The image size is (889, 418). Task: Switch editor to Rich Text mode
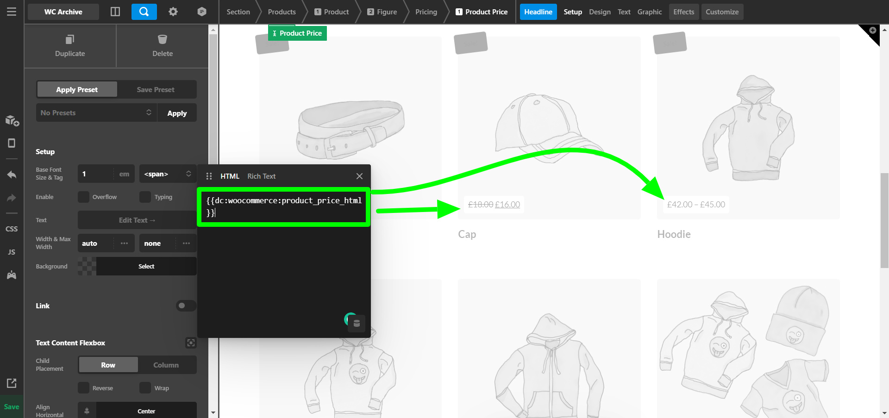pyautogui.click(x=262, y=176)
